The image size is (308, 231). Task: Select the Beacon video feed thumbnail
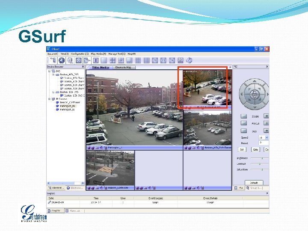point(110,168)
